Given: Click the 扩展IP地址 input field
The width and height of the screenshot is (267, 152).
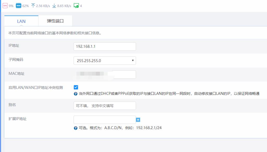Looking at the screenshot, I should [105, 120].
